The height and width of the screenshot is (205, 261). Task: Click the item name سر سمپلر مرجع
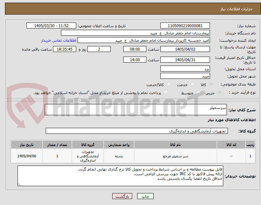(x=176, y=156)
